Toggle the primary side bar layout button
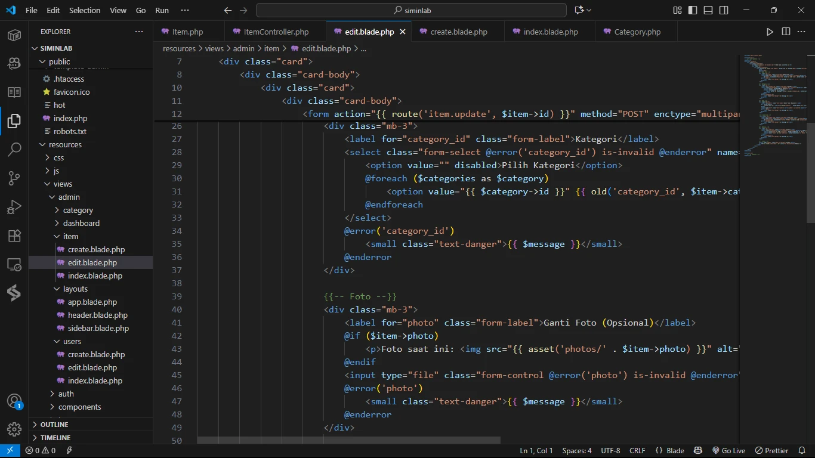Image resolution: width=815 pixels, height=458 pixels. (x=693, y=10)
